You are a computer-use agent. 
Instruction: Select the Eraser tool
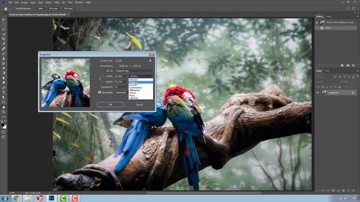tap(3, 68)
